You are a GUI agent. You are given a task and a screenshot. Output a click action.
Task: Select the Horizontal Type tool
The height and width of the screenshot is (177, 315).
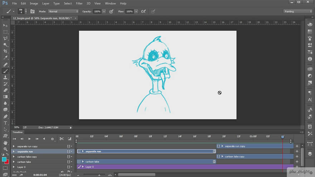click(5, 123)
